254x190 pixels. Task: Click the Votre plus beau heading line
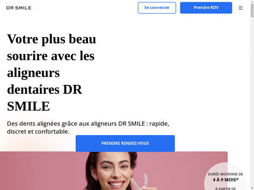(x=52, y=39)
